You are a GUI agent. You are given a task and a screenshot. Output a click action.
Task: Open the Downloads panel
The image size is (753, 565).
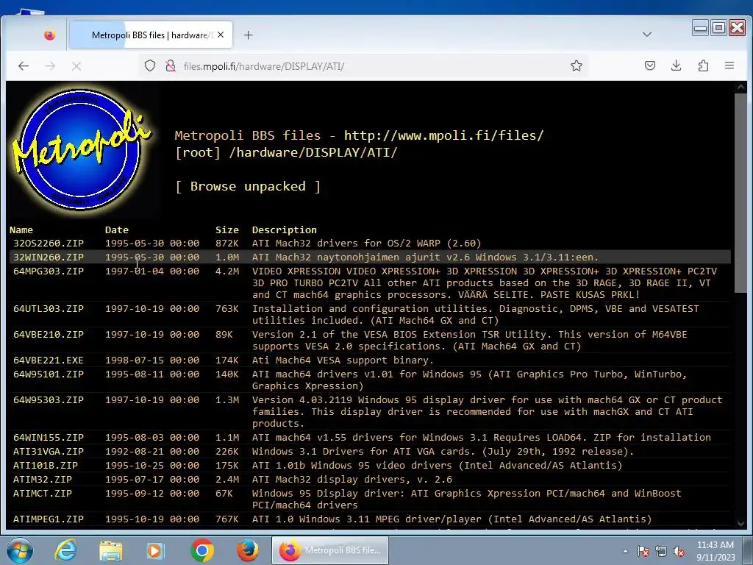tap(677, 65)
